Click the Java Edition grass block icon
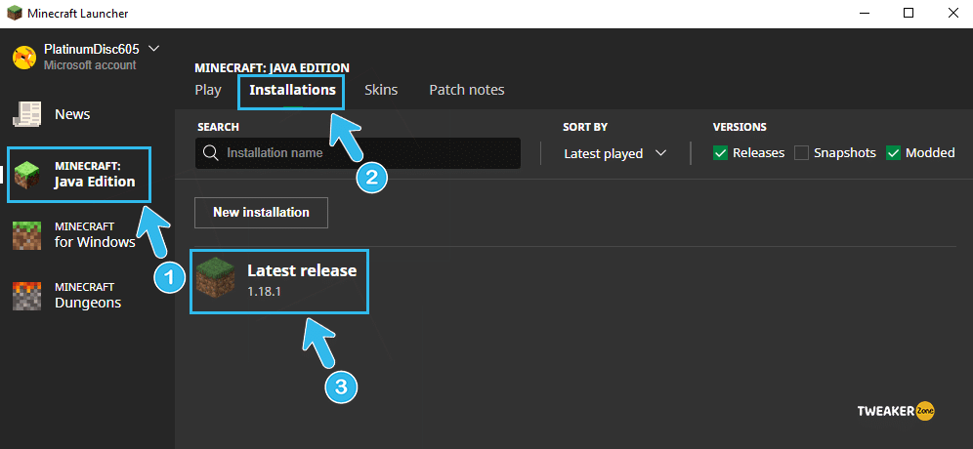Screen dimensions: 973x449 point(26,175)
